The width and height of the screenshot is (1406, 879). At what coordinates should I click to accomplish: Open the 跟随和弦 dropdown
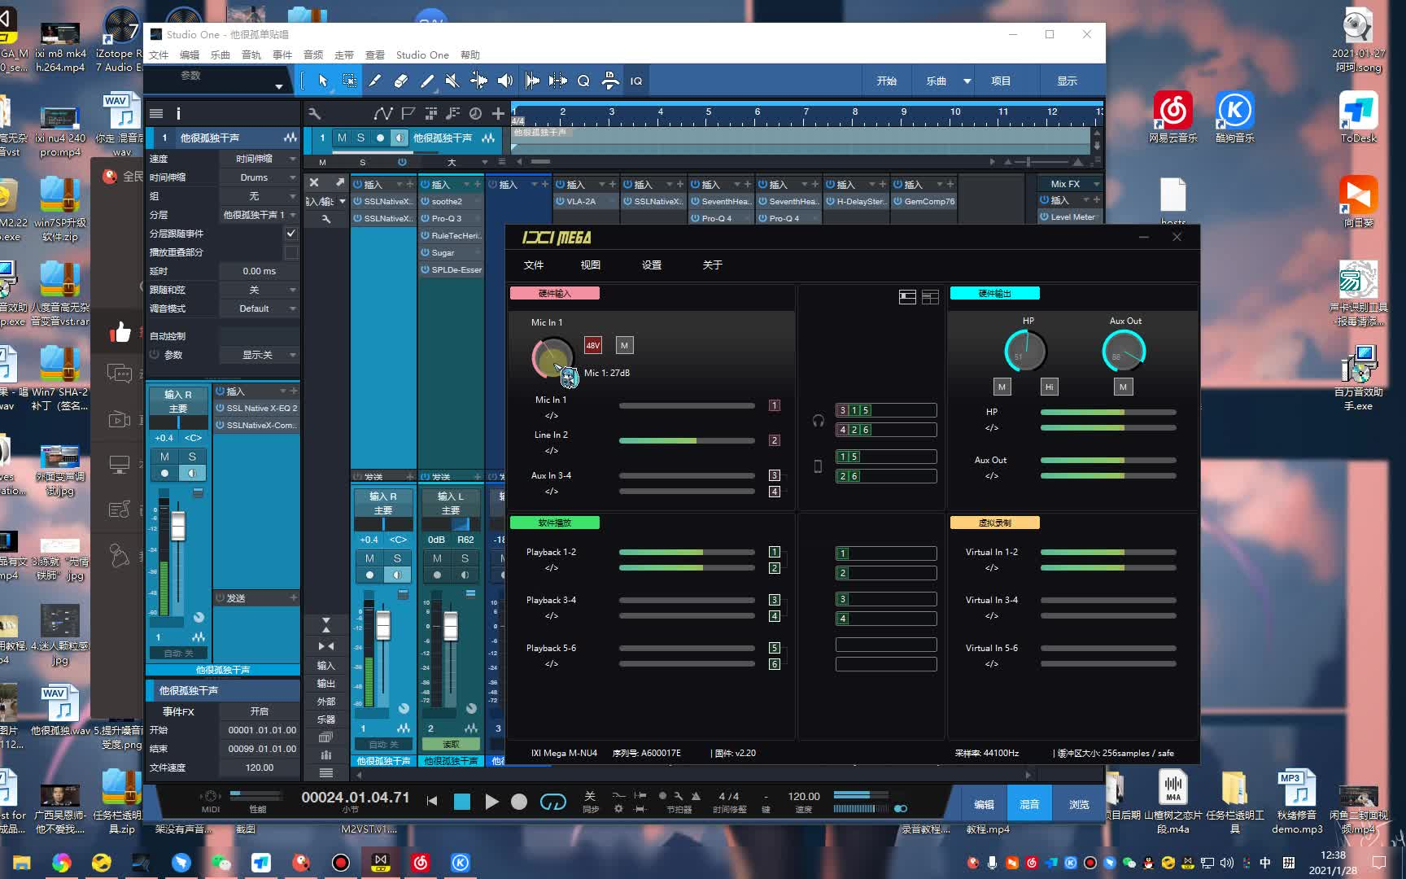click(x=259, y=290)
